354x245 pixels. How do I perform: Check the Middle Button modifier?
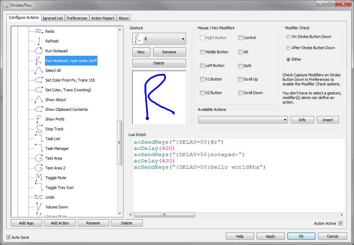click(x=202, y=52)
